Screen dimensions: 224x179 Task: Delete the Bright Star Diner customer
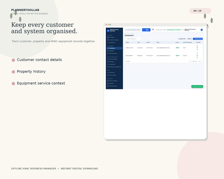click(197, 50)
